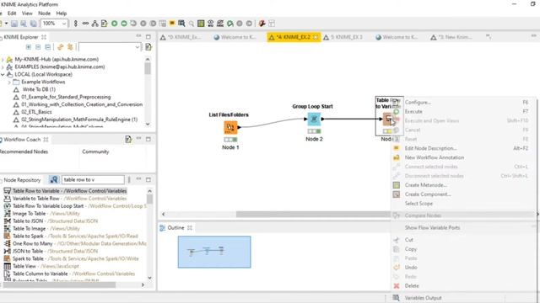Click the Workflow Coach configure icon
540x303 pixels.
[x=128, y=139]
